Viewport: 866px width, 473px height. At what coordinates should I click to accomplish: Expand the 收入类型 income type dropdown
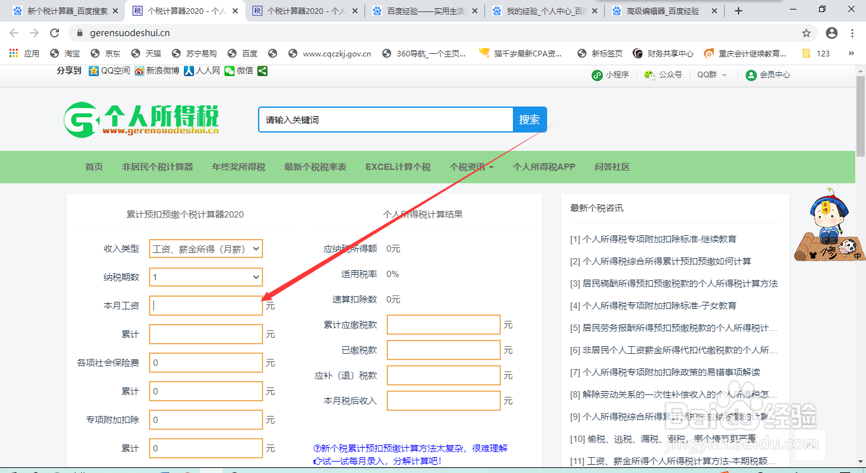click(x=206, y=249)
